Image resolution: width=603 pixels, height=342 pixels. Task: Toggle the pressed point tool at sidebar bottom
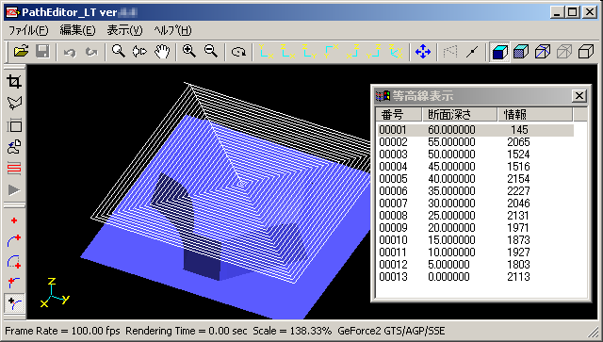(14, 303)
